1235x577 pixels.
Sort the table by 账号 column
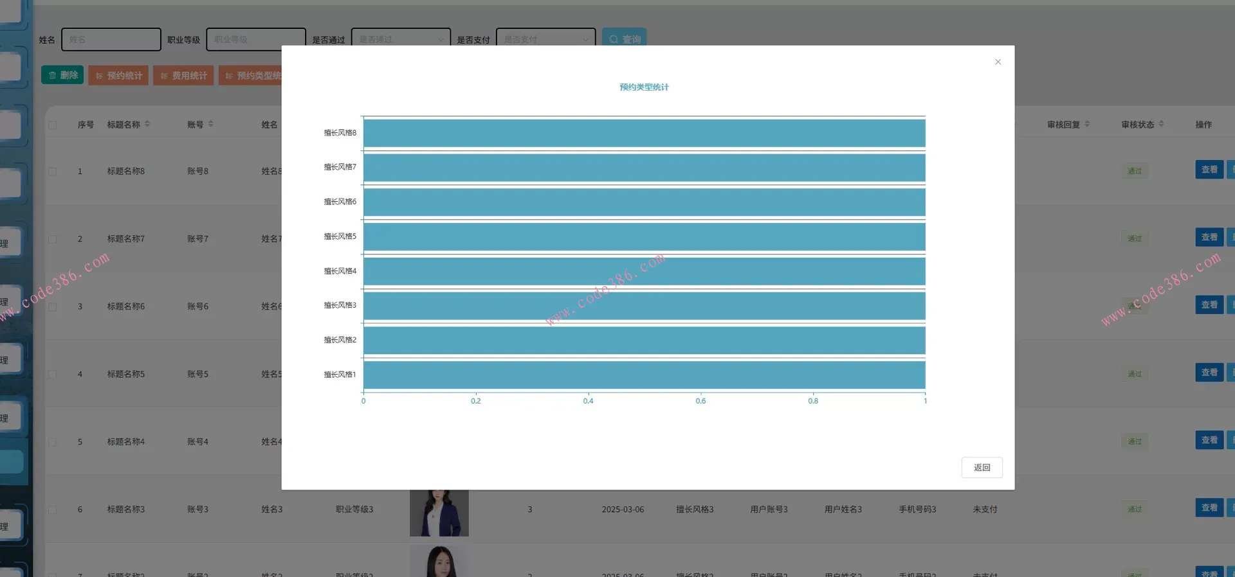[x=211, y=124]
